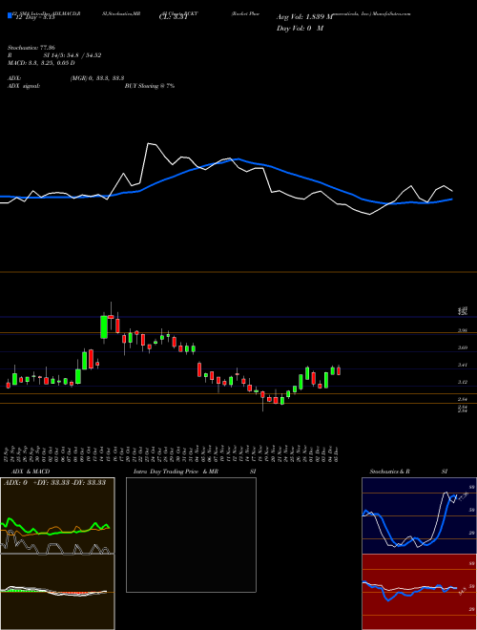477x630 pixels.
Task: Select the 'ADX signal:' label
Action: pos(24,86)
